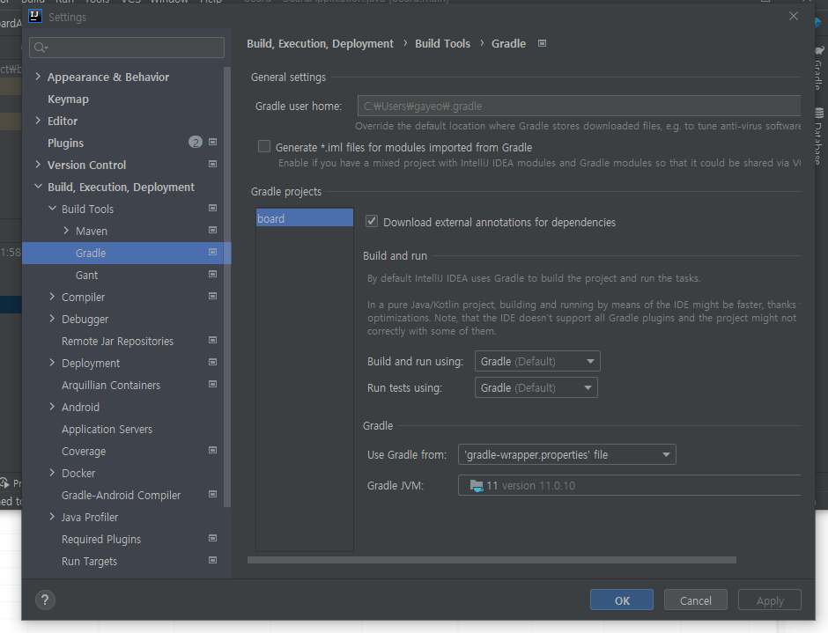Click the project-level icon on Maven row

[x=213, y=230]
